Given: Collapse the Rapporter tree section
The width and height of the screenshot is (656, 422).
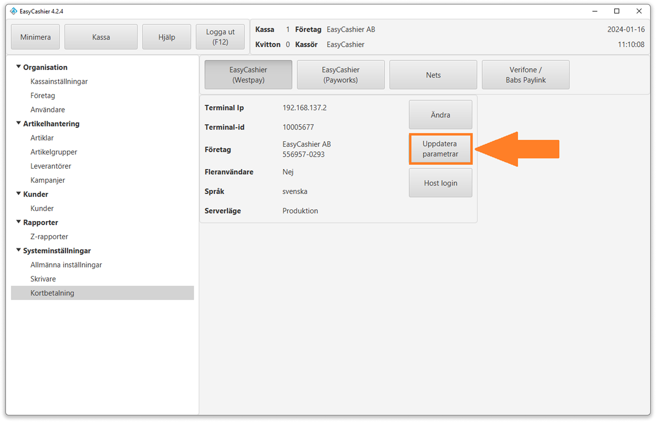Looking at the screenshot, I should [18, 222].
